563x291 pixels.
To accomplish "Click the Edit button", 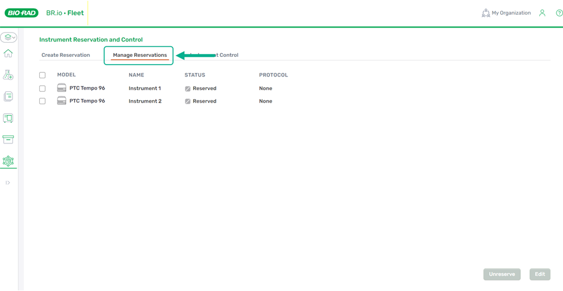I will (539, 274).
